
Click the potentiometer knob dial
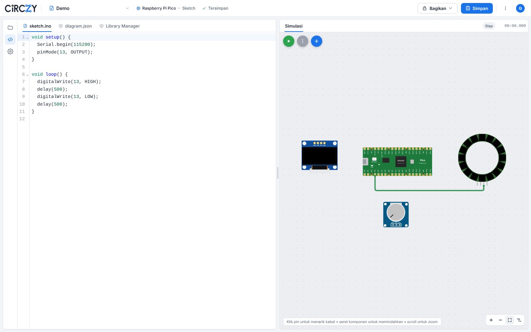pos(396,212)
